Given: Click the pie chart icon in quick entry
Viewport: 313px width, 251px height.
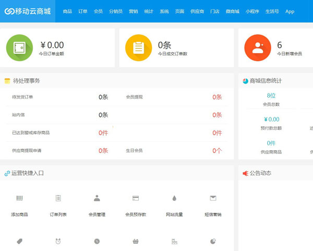Looking at the screenshot, I should coord(213,241).
